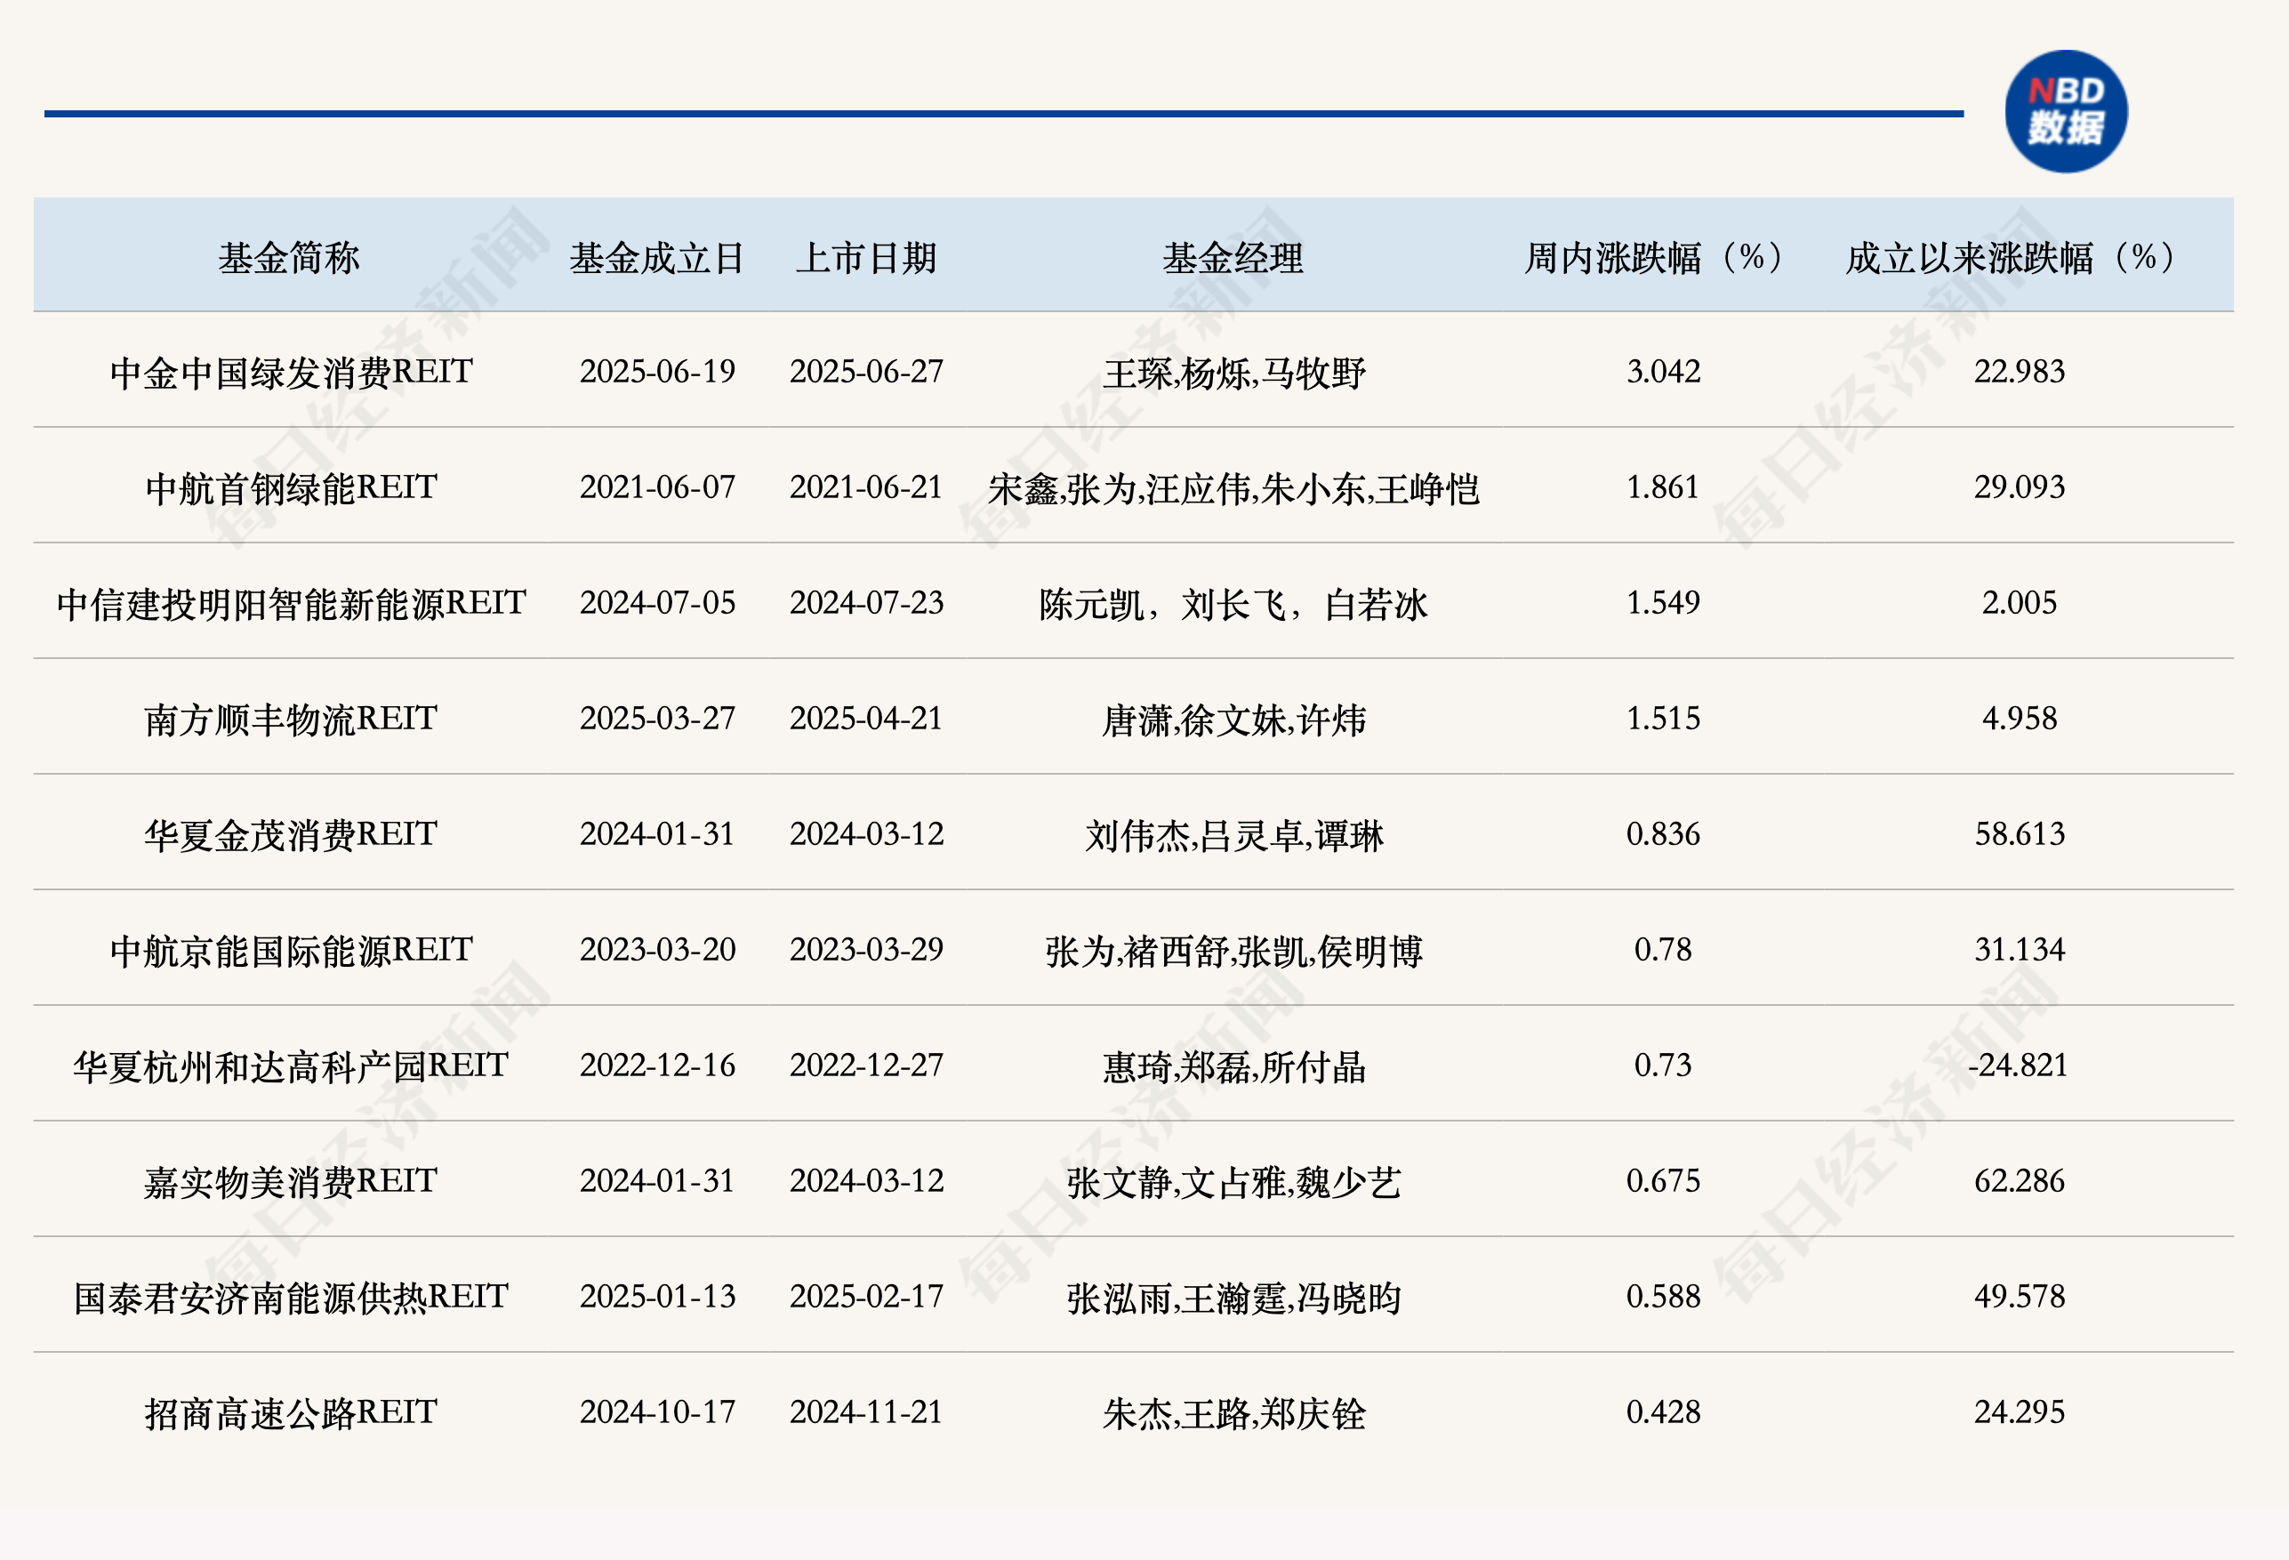Select fund name 嘉实物美消费REIT
Screen dimensions: 2289x1560
click(x=292, y=1181)
